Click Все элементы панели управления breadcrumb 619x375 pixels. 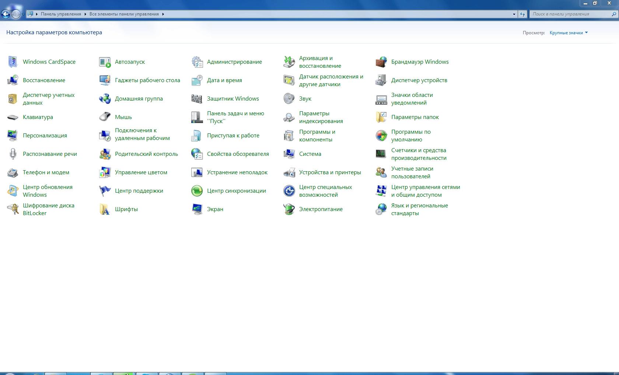(124, 14)
